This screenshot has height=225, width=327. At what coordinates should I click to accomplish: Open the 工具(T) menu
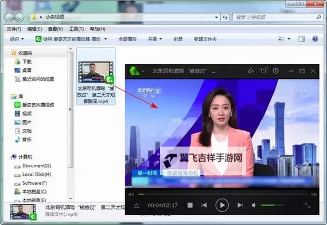[x=76, y=29]
